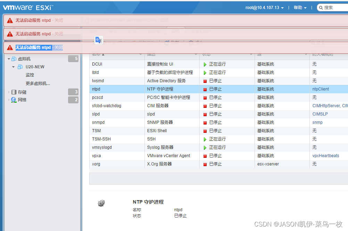Click Active Directory 服务 description cell
The height and width of the screenshot is (231, 348).
click(x=172, y=81)
